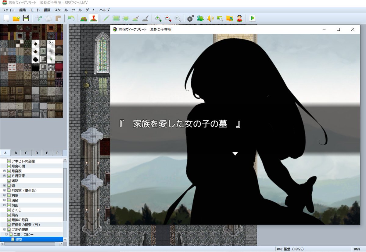The image size is (366, 252).
Task: Expand the 月宮家 map node
Action: coord(4,171)
